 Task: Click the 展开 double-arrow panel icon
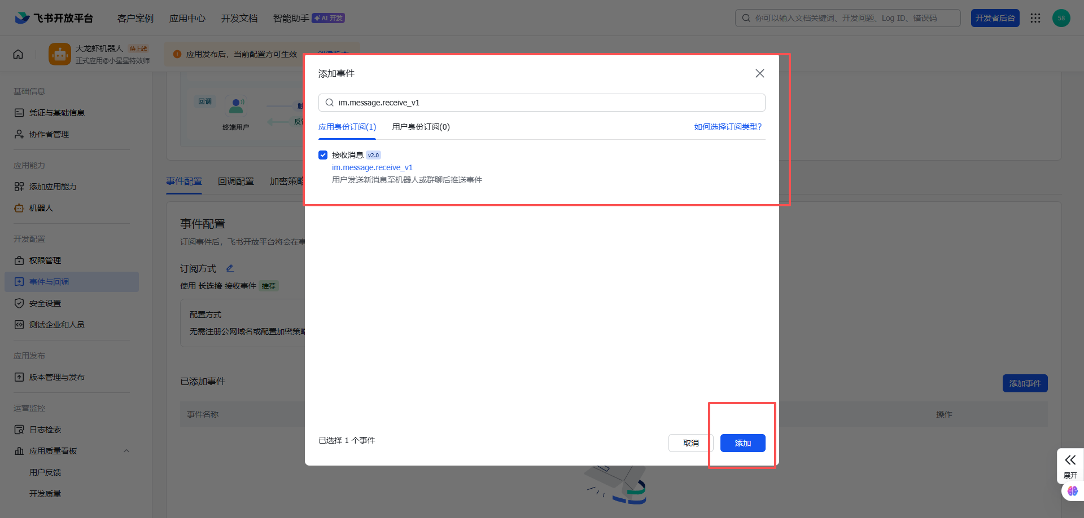[x=1070, y=461]
